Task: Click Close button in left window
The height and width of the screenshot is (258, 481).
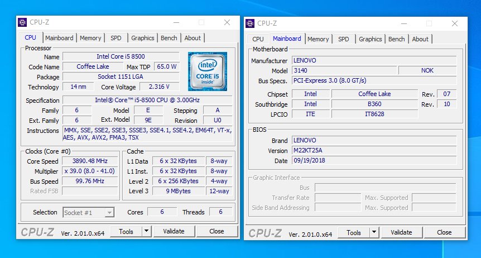Action: point(217,232)
